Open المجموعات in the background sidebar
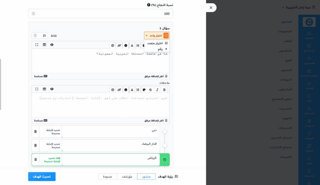 pyautogui.click(x=284, y=31)
